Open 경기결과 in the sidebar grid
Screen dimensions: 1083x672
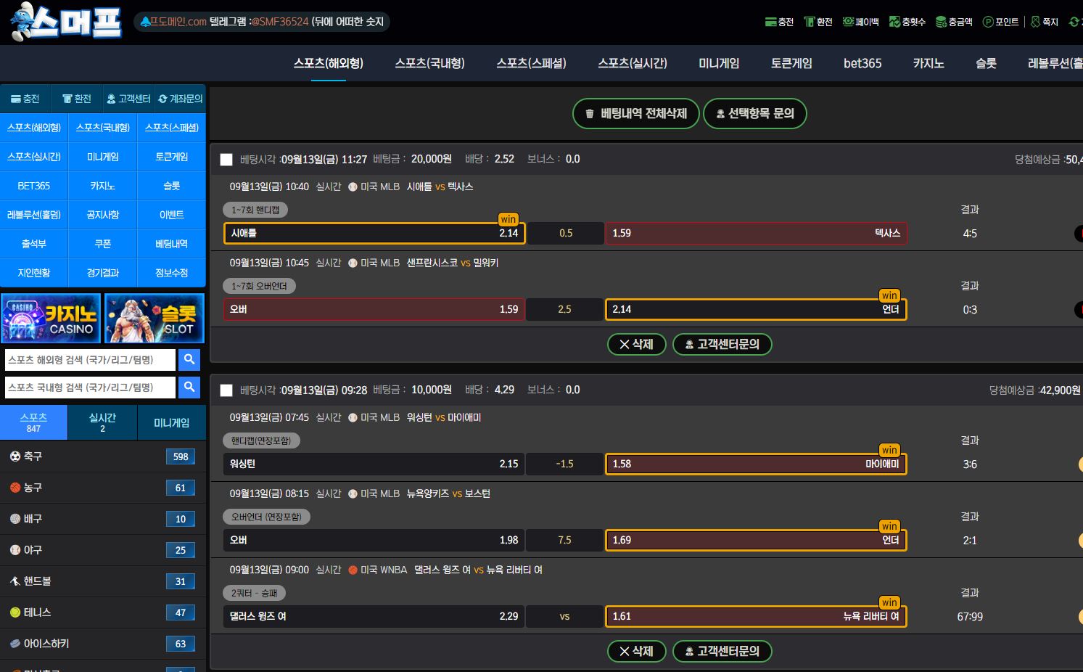[x=102, y=273]
